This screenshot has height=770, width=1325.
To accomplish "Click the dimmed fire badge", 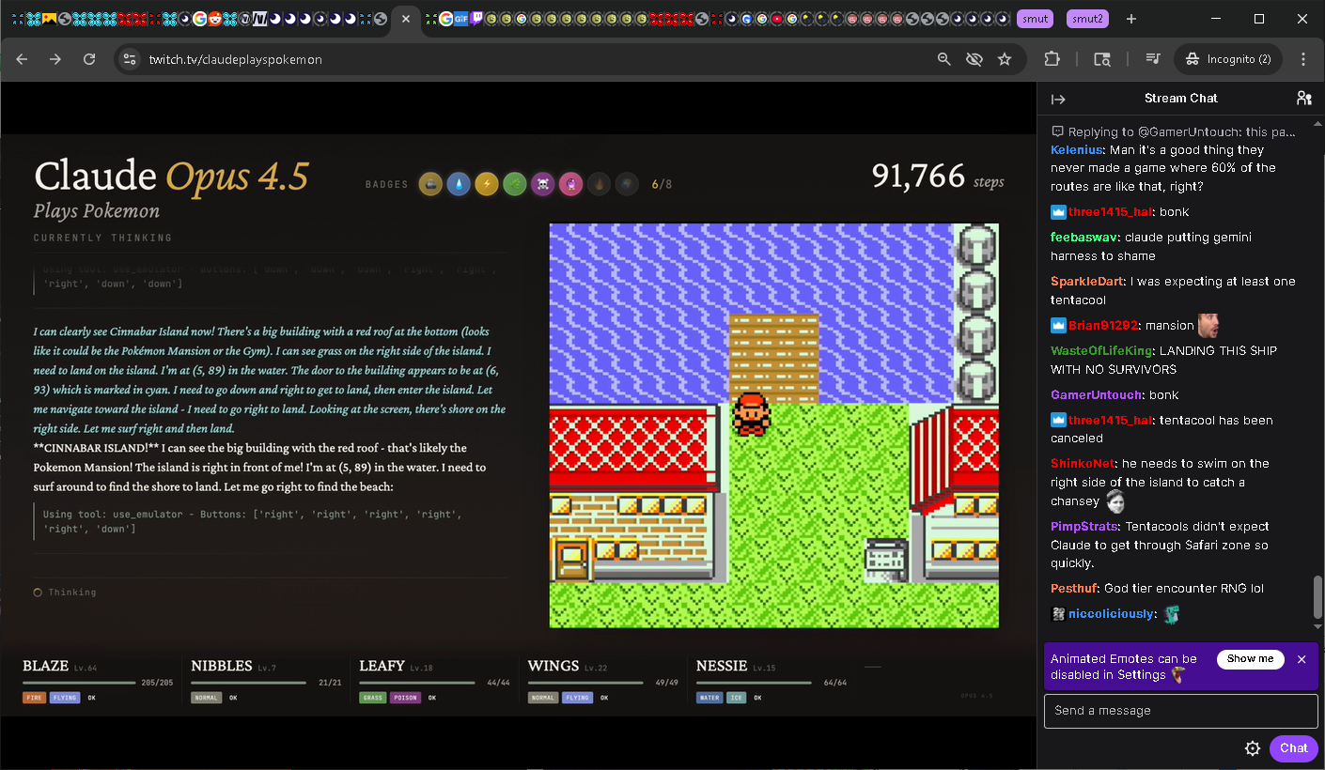I will coord(599,184).
